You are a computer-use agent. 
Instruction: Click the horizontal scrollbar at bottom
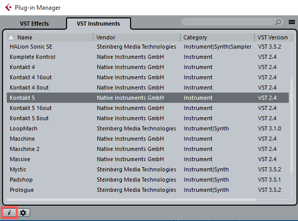[x=132, y=200]
